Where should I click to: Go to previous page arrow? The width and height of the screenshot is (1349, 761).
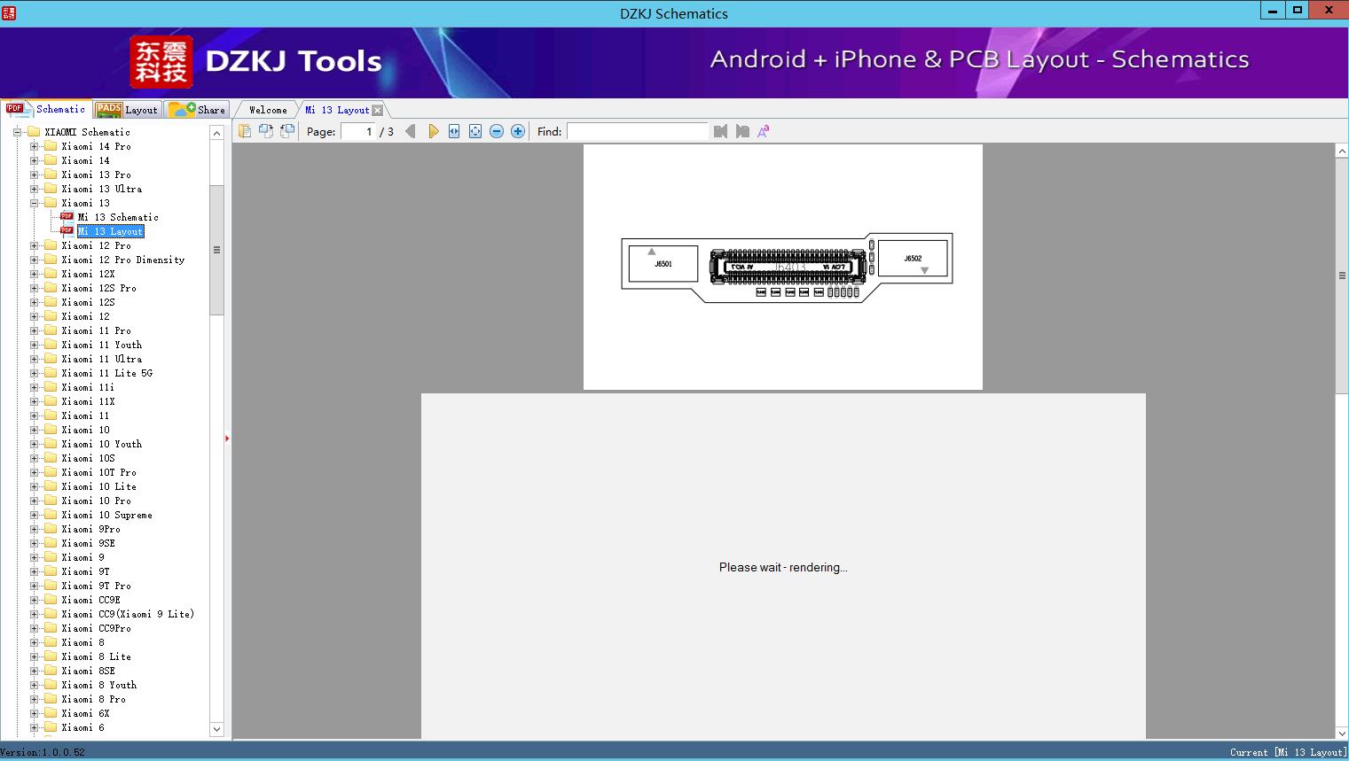[411, 131]
